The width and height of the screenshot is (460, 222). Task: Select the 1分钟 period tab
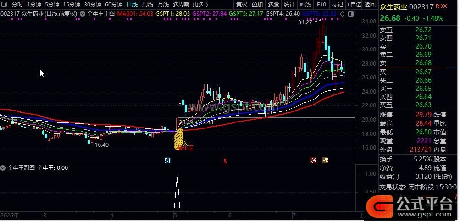click(x=34, y=5)
